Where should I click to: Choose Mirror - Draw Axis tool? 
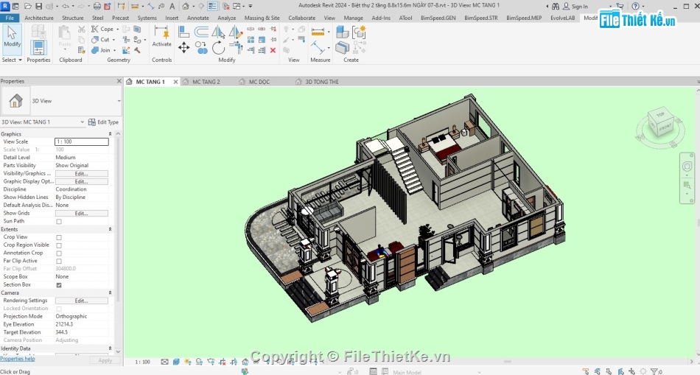[x=235, y=32]
